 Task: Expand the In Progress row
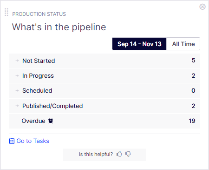(104, 76)
